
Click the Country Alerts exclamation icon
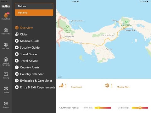(17, 67)
